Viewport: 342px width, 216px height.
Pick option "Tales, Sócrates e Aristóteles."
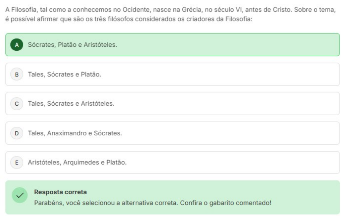[x=71, y=104]
